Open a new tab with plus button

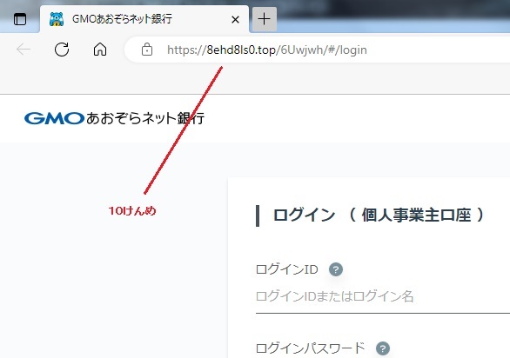tap(265, 19)
